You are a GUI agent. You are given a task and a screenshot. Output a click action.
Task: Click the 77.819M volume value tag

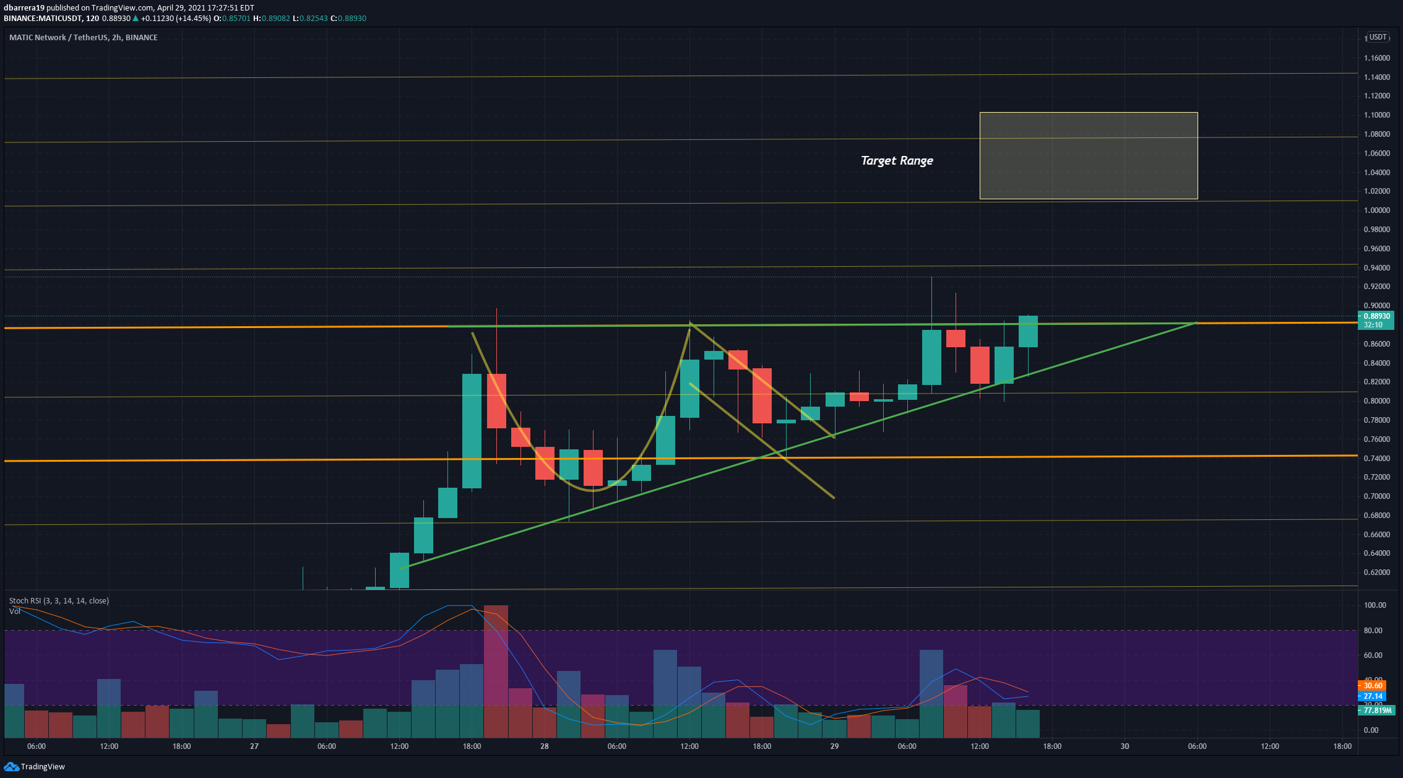click(x=1376, y=710)
